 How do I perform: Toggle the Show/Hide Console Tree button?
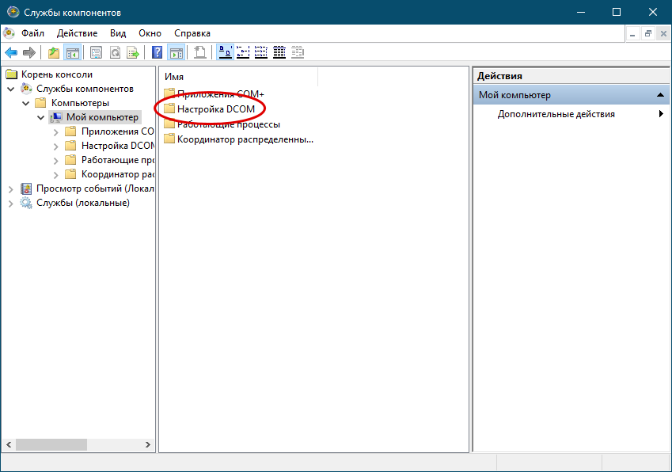coord(72,52)
